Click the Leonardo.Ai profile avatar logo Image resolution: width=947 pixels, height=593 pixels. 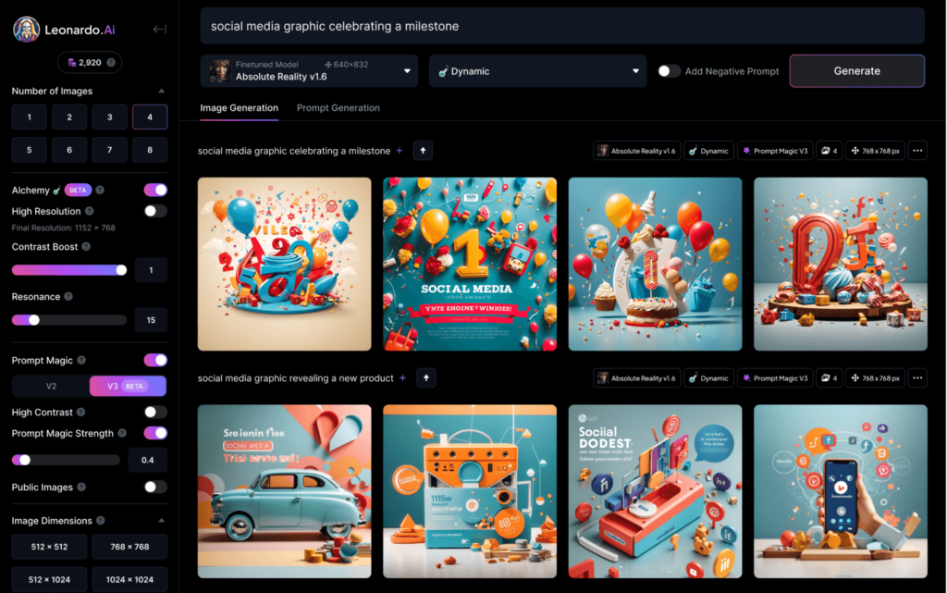(26, 30)
